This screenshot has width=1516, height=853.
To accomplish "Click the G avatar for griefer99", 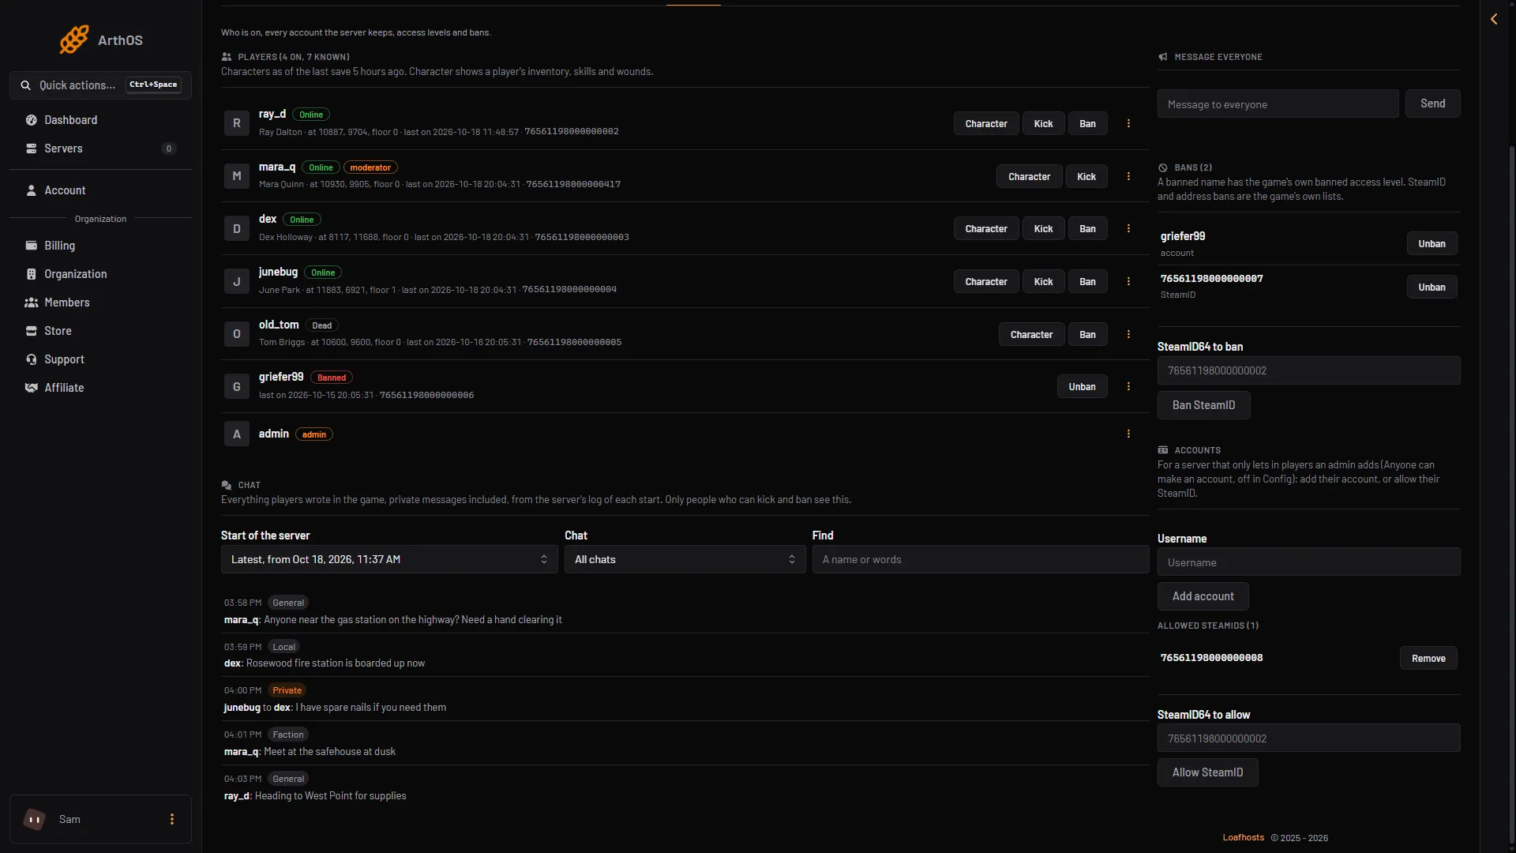I will coord(237,387).
